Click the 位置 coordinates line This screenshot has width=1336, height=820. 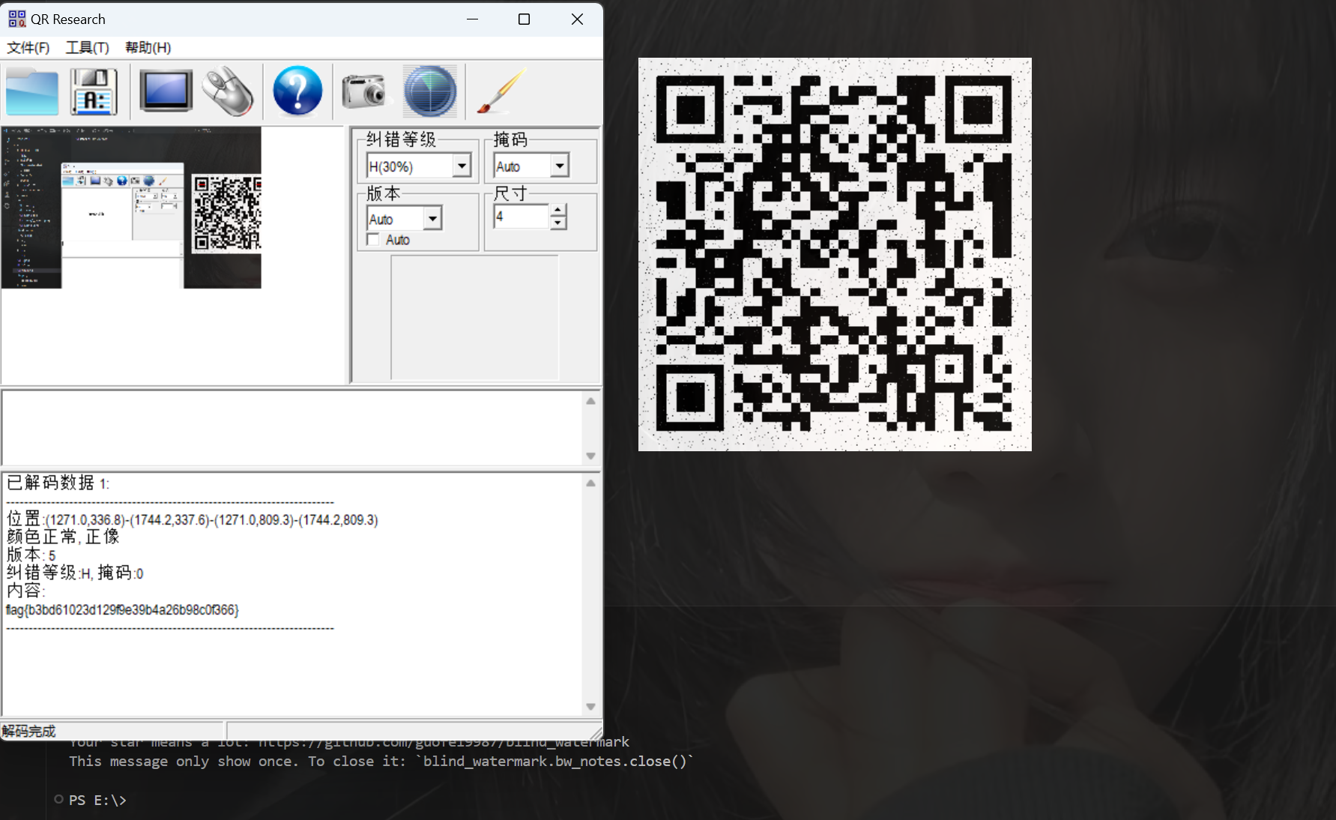pyautogui.click(x=192, y=519)
